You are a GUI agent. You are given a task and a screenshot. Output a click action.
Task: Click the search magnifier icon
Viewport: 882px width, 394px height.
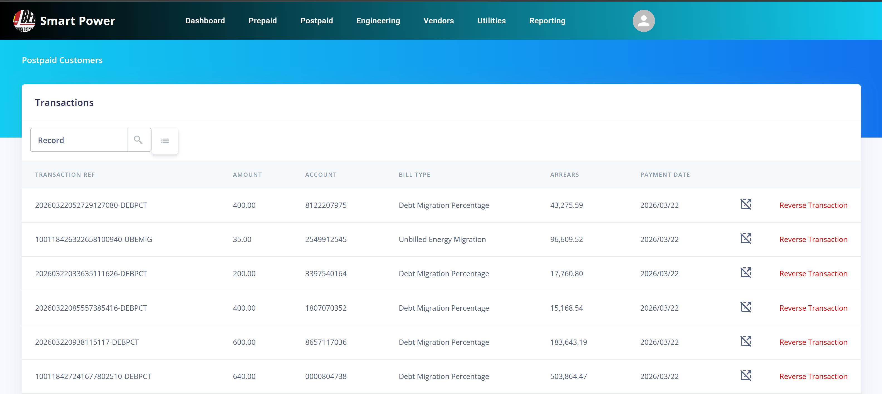138,140
